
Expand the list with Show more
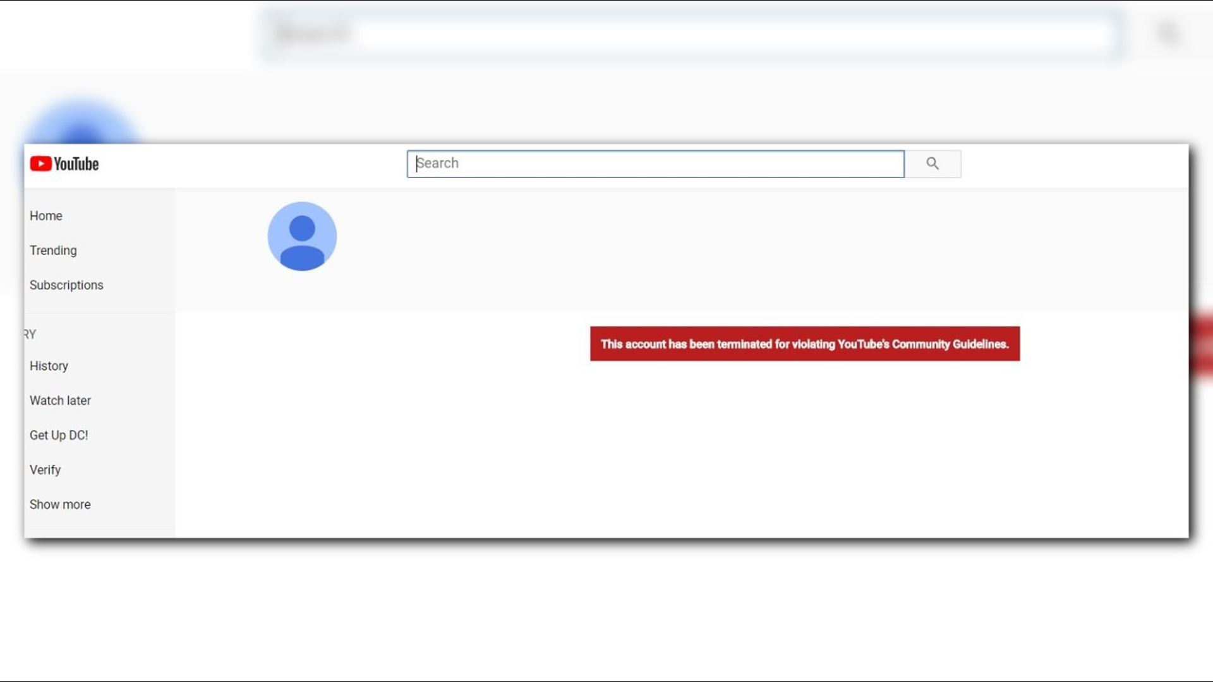(60, 505)
